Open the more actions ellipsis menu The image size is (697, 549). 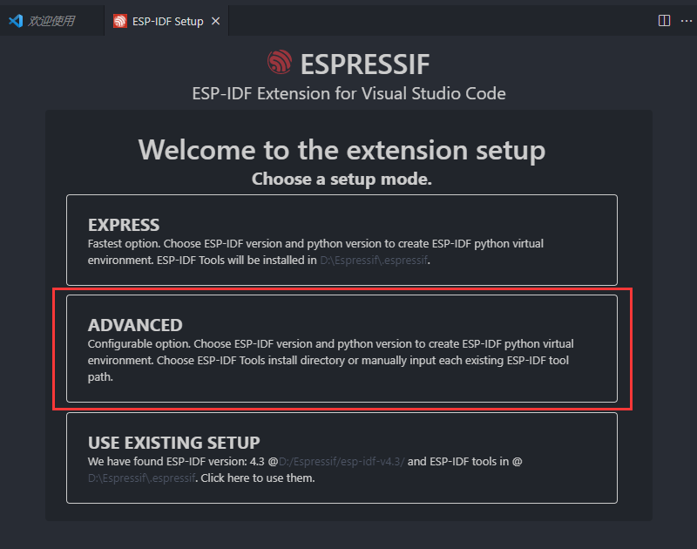tap(687, 21)
